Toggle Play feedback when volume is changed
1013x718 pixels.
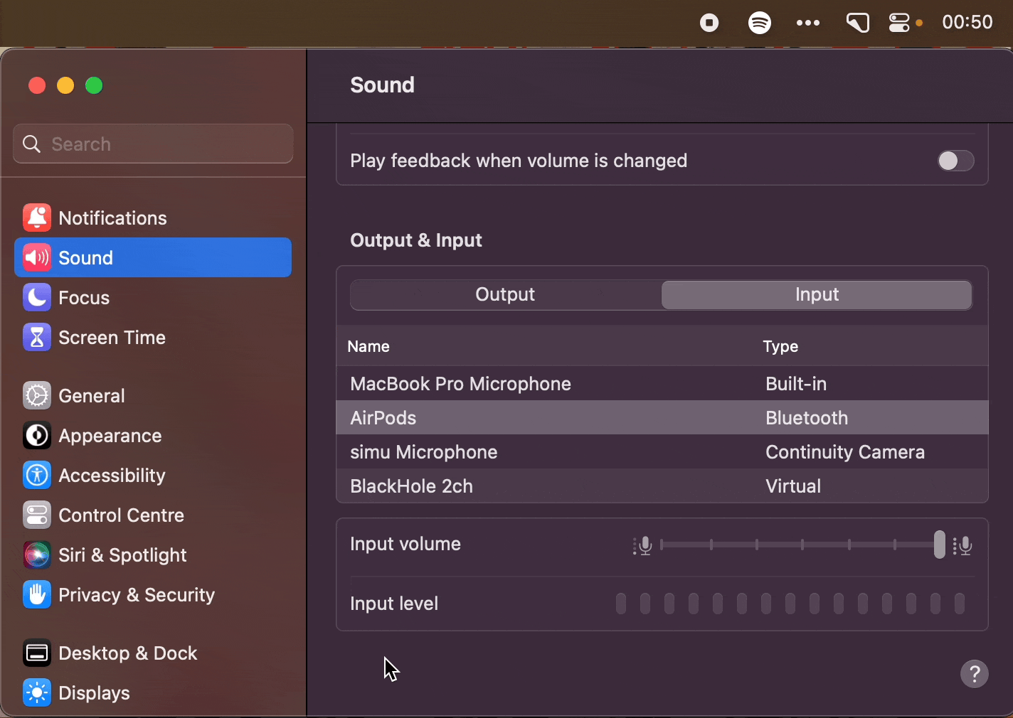click(x=955, y=161)
